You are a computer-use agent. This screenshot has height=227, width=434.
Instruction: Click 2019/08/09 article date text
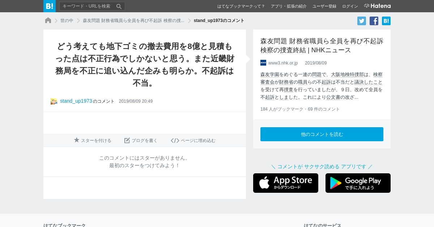[x=316, y=63]
